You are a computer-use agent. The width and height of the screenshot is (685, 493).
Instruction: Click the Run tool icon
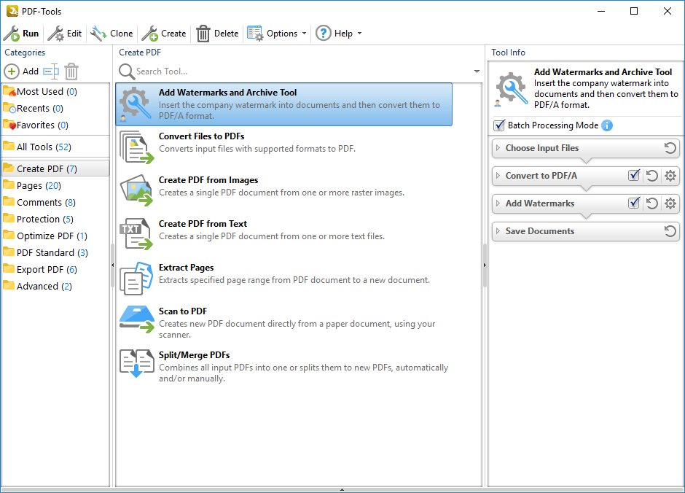pos(12,34)
